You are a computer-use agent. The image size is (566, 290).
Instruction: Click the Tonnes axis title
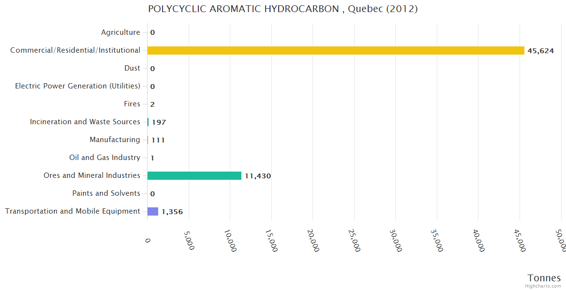[x=544, y=278]
